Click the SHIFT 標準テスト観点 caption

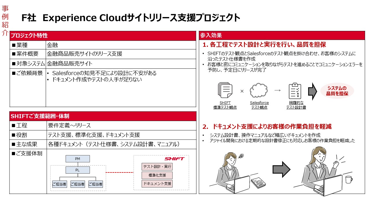pos(225,105)
